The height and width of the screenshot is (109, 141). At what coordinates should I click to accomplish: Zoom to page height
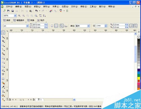point(44,15)
